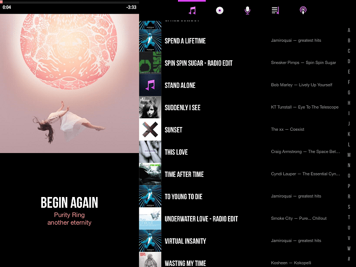
Task: Click Spin Spin Sugar cover thumbnail
Action: point(150,63)
